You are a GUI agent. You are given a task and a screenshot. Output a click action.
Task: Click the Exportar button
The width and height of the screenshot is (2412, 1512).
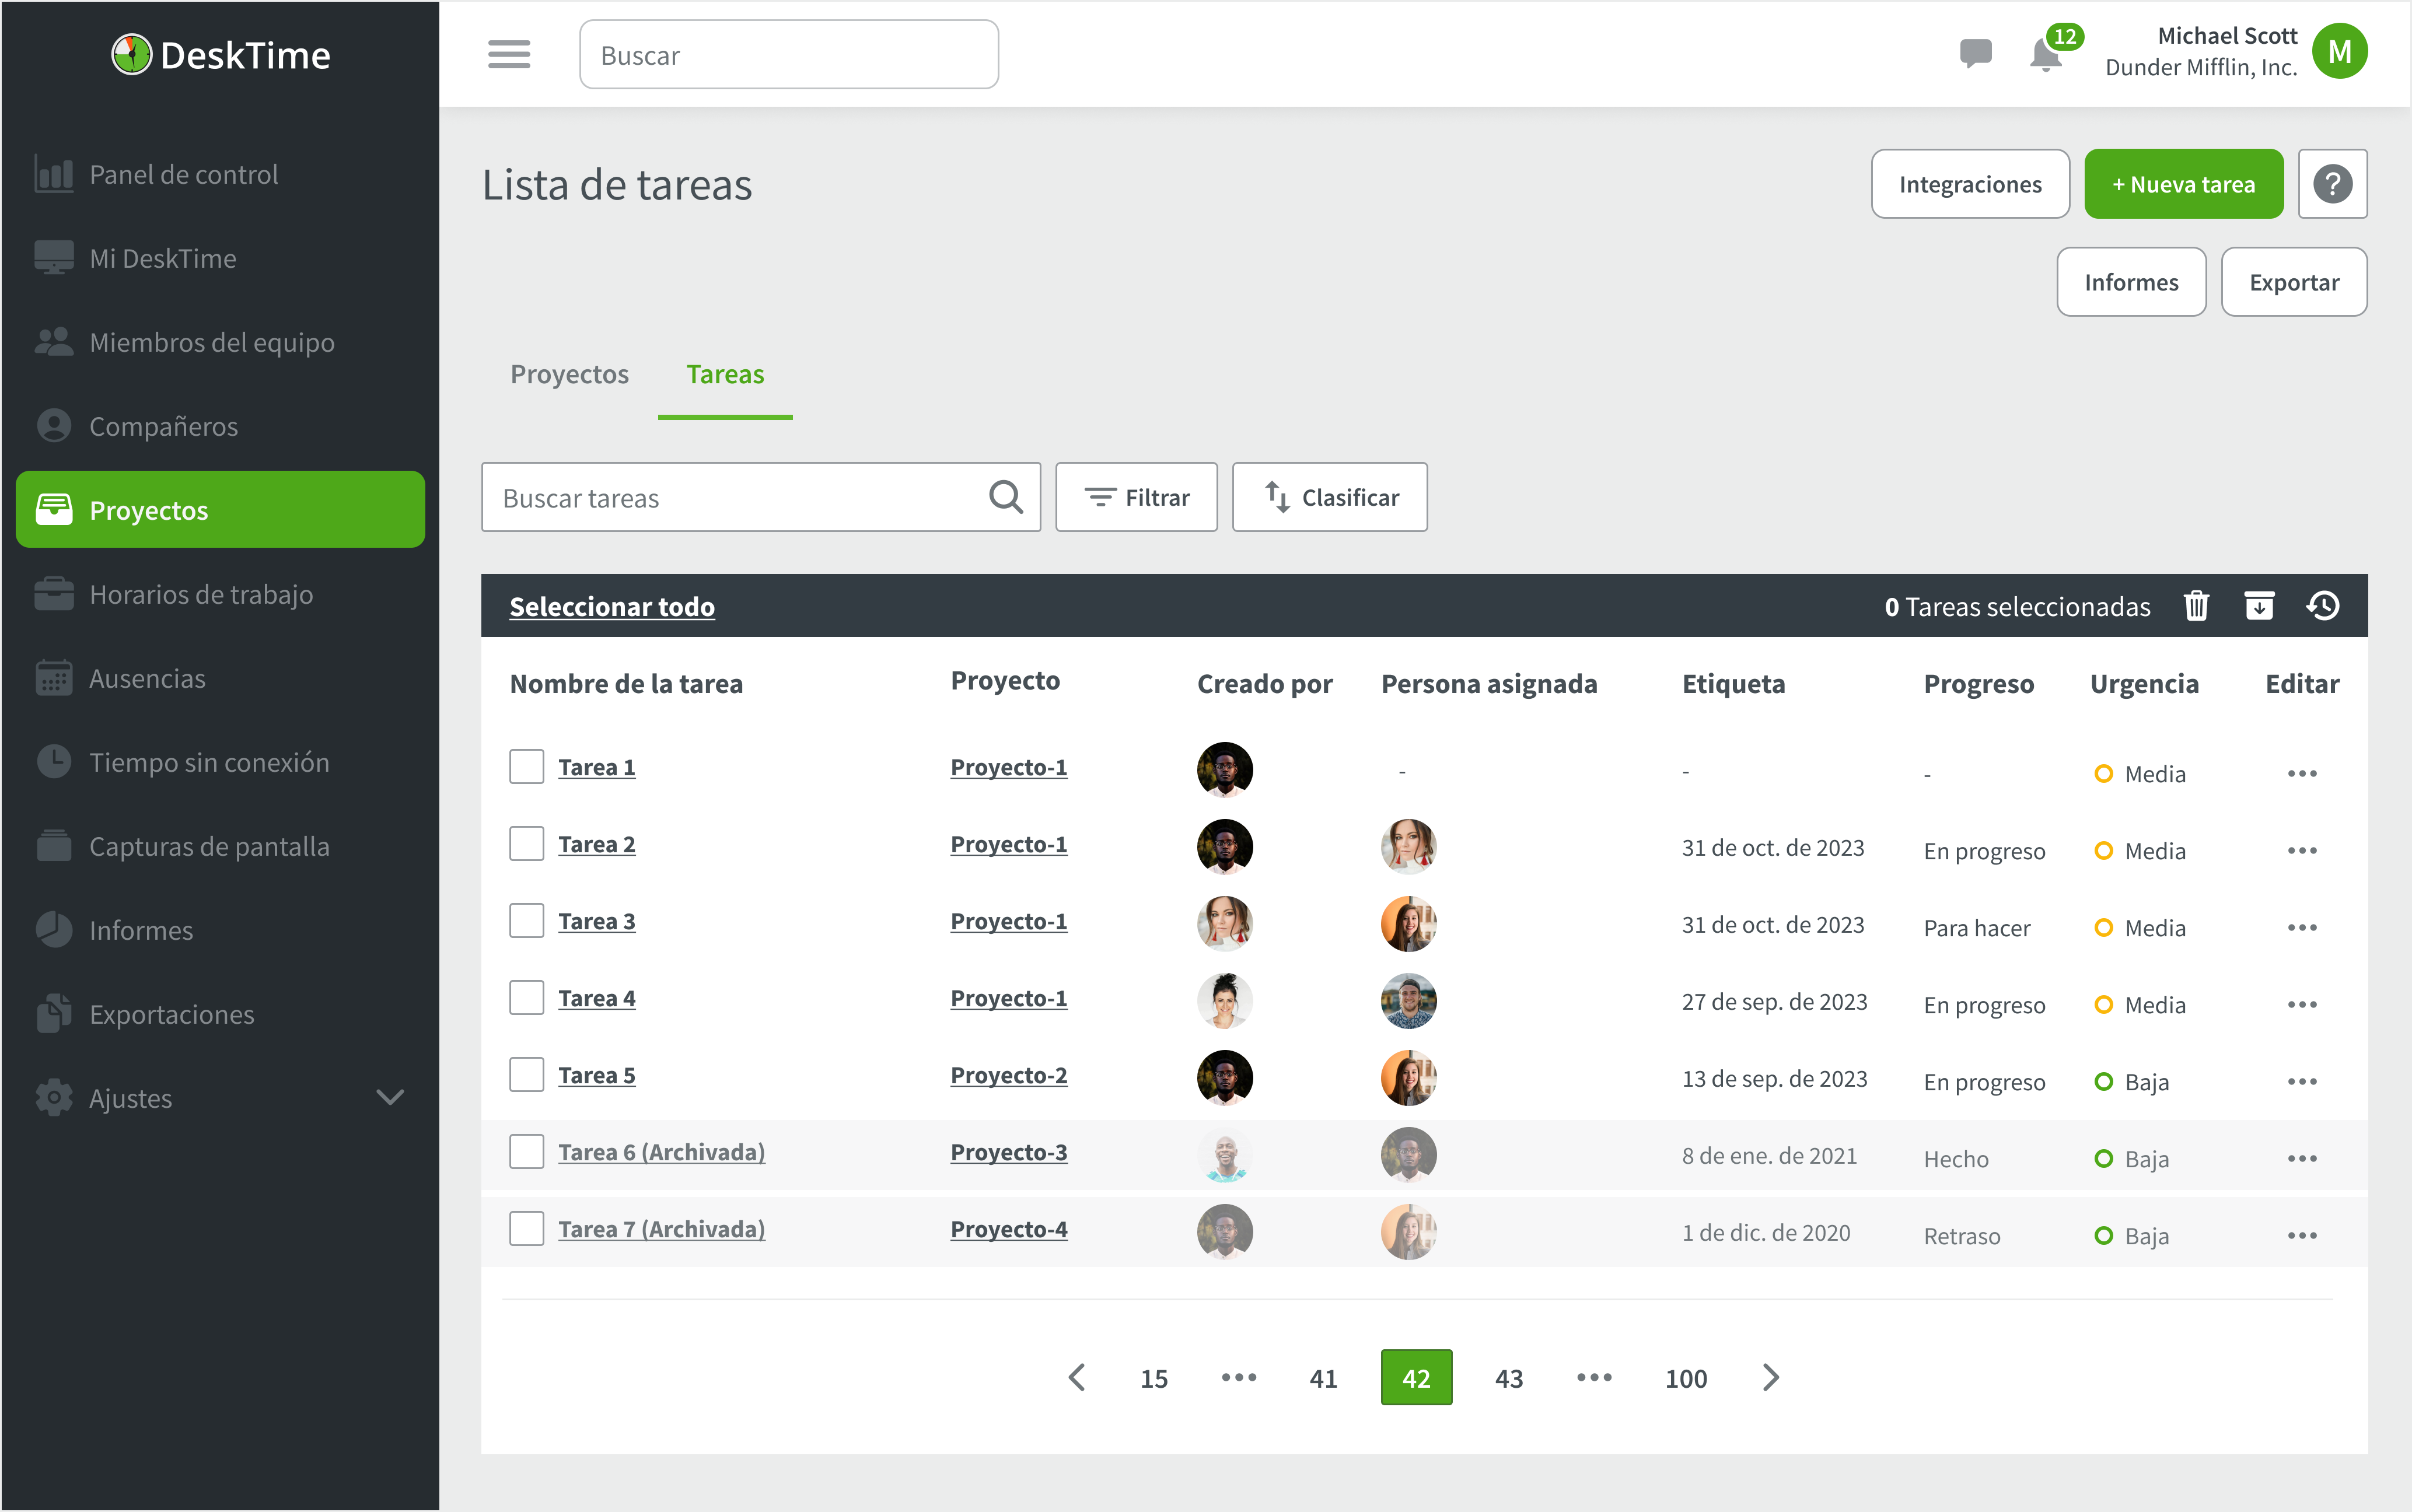tap(2293, 282)
